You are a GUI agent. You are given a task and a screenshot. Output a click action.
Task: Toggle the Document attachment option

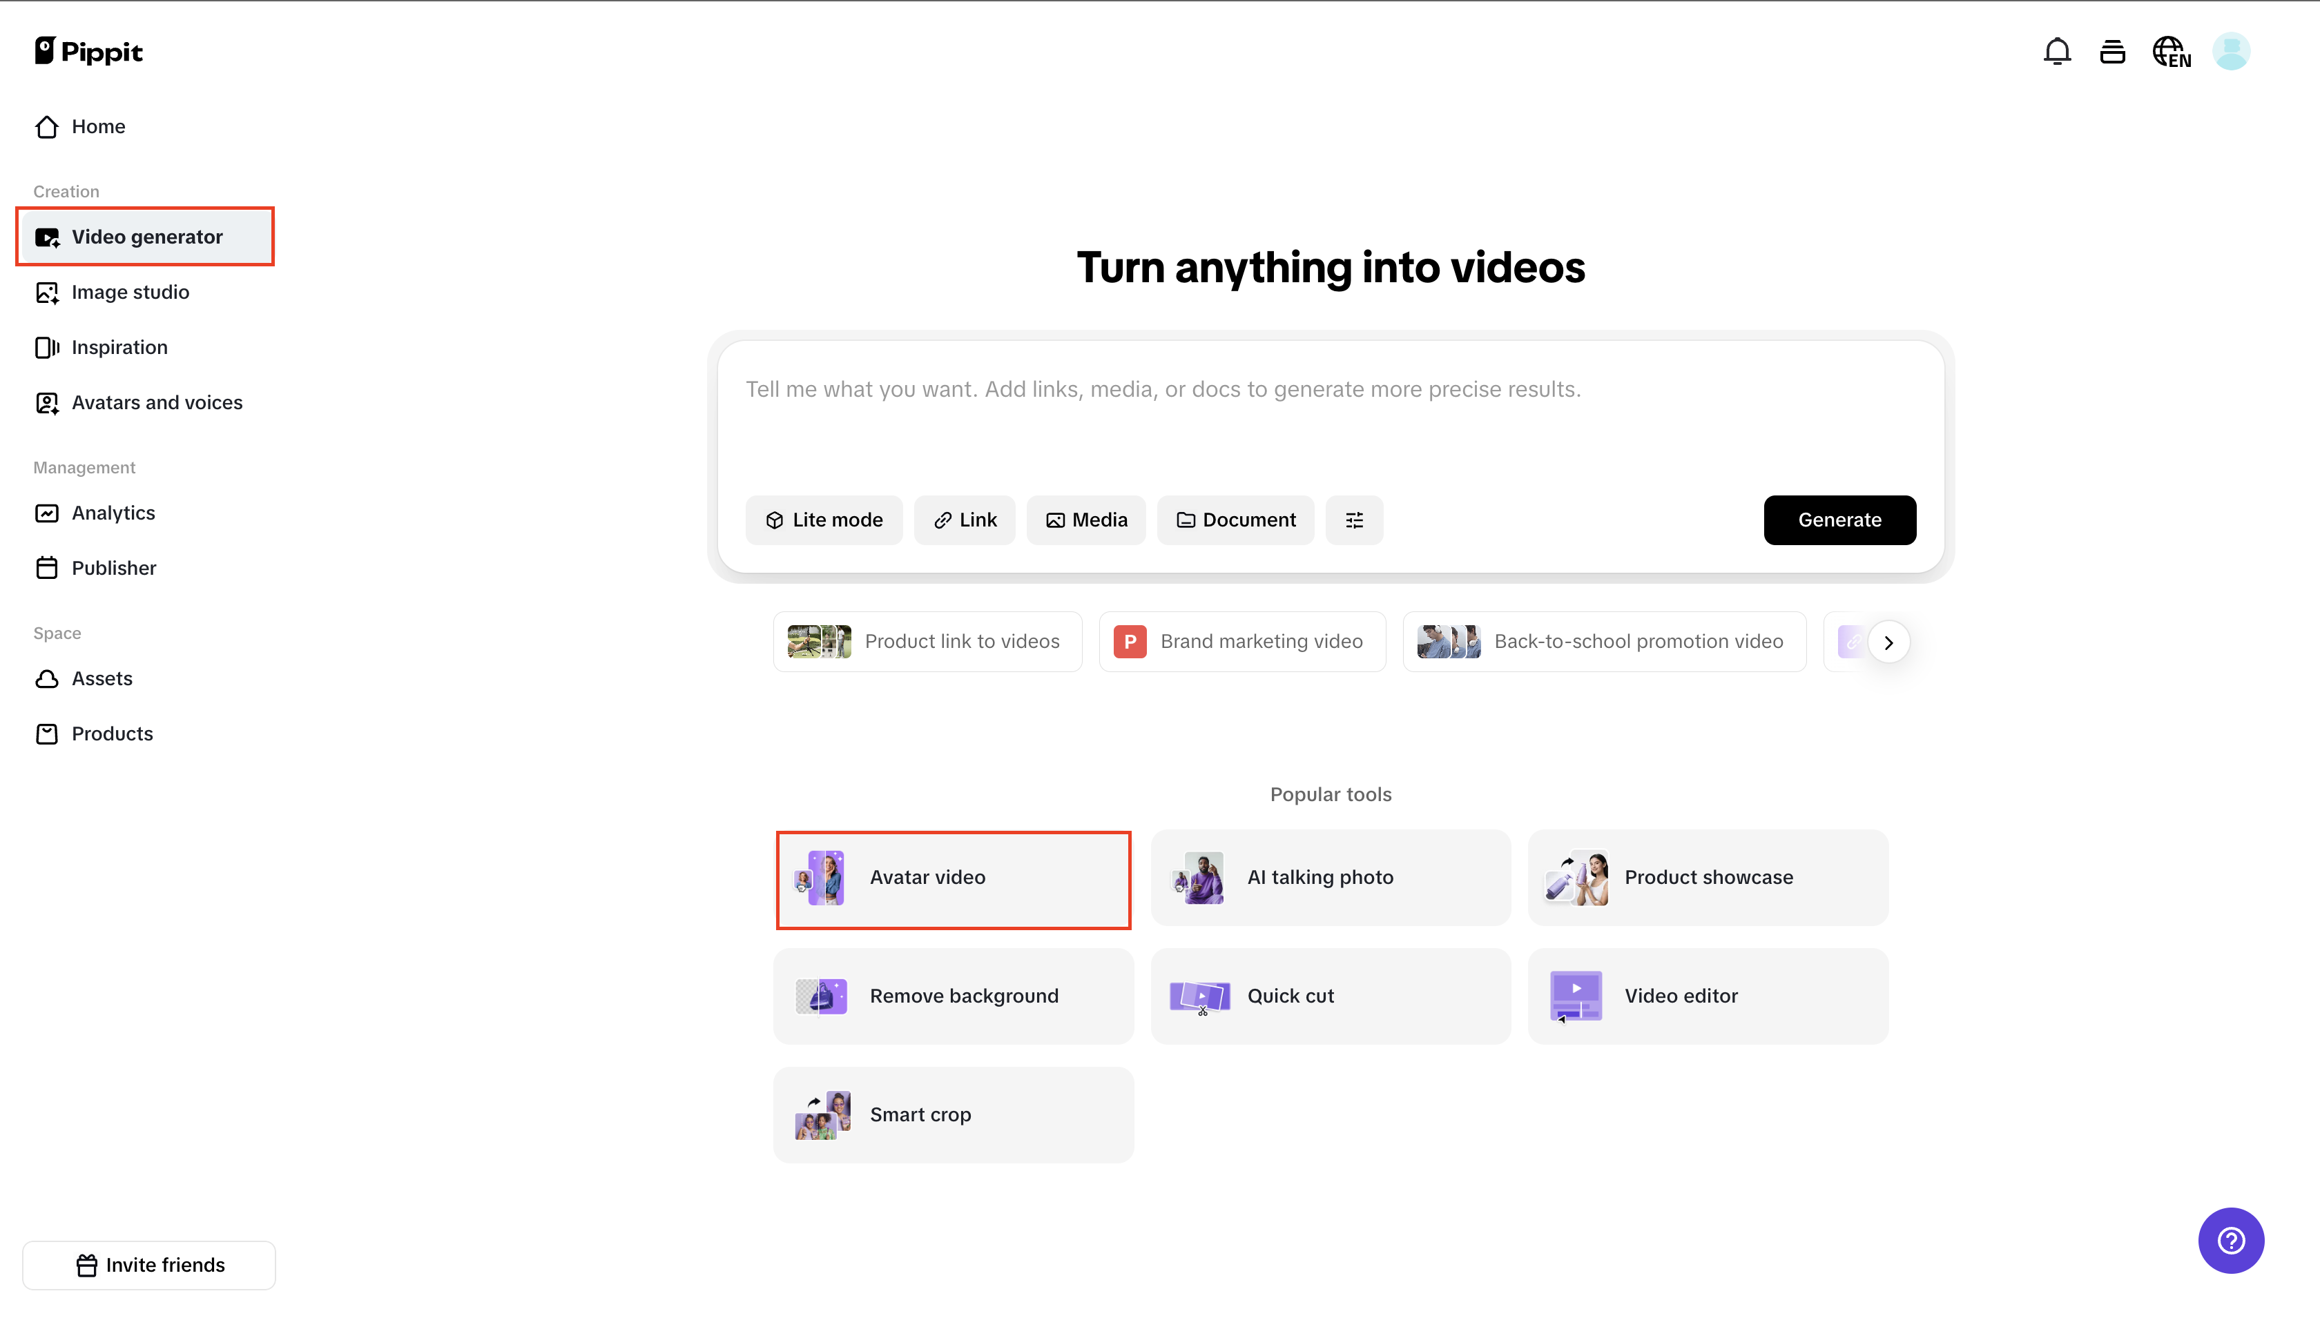[1235, 520]
